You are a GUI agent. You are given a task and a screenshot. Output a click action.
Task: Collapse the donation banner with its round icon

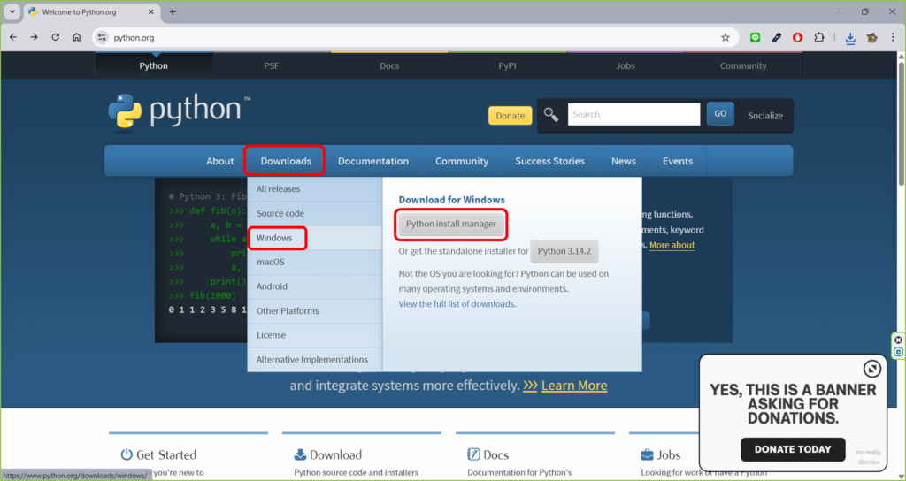(871, 369)
